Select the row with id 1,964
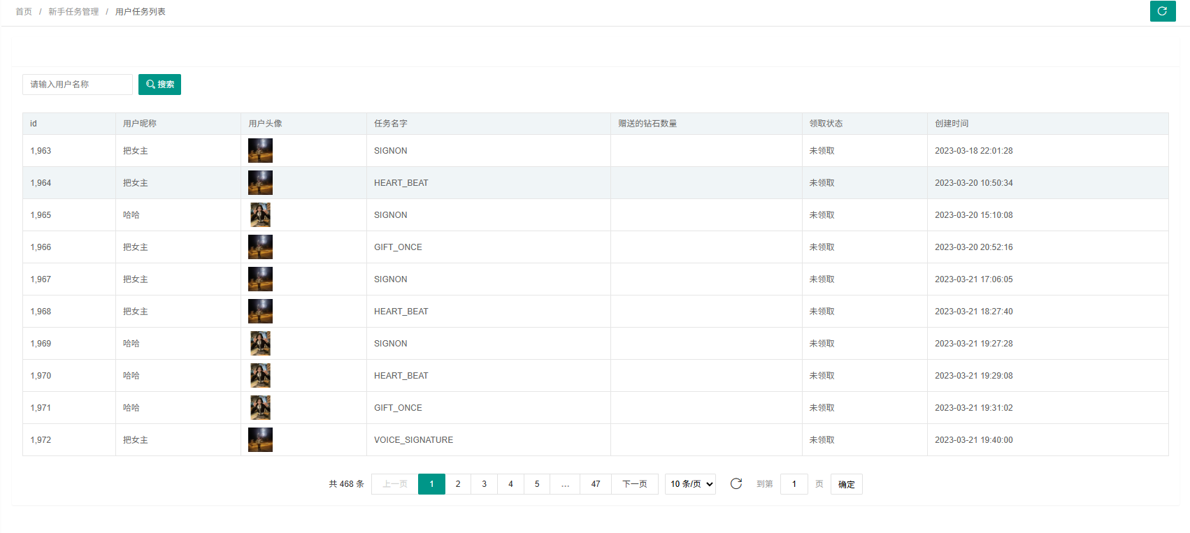This screenshot has width=1190, height=533. [x=41, y=183]
